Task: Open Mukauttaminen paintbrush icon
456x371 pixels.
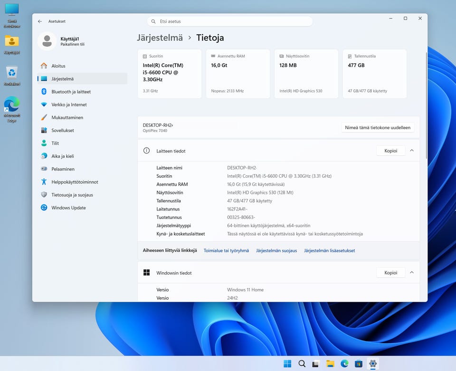Action: 44,117
